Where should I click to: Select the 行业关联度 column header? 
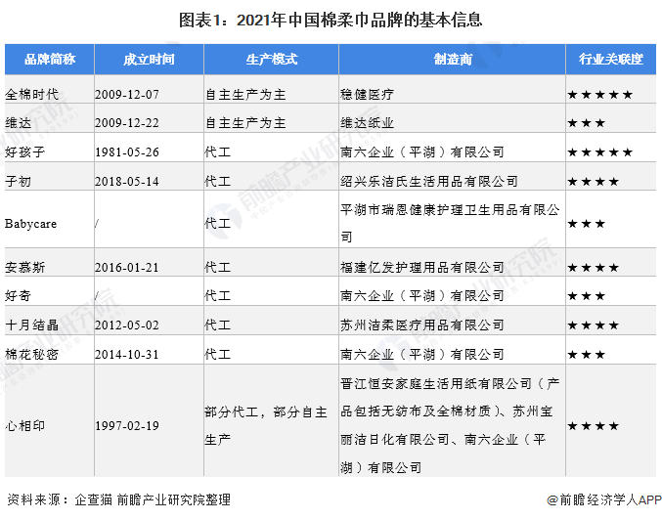tap(611, 59)
